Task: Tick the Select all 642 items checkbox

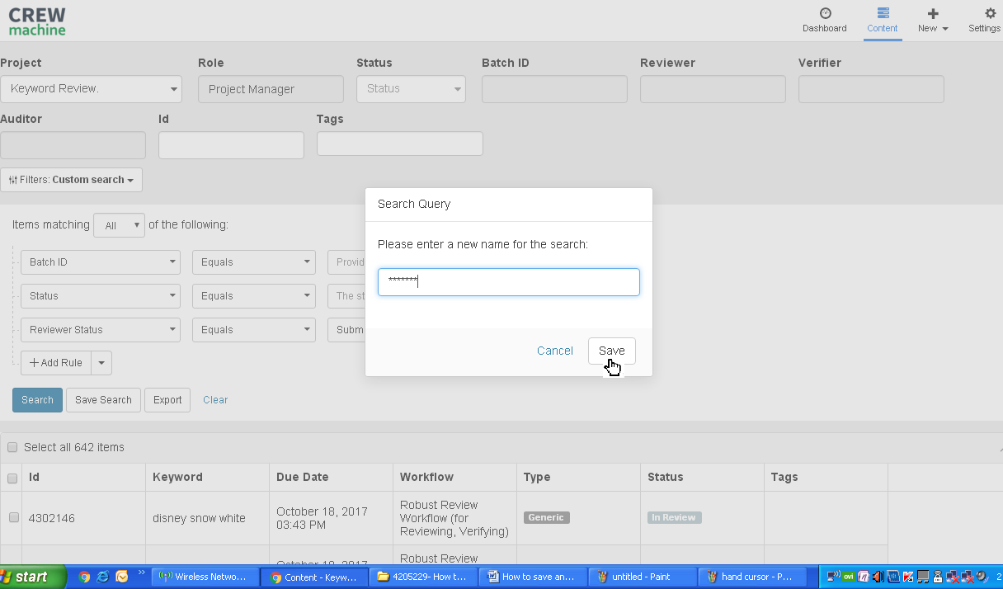Action: click(12, 447)
